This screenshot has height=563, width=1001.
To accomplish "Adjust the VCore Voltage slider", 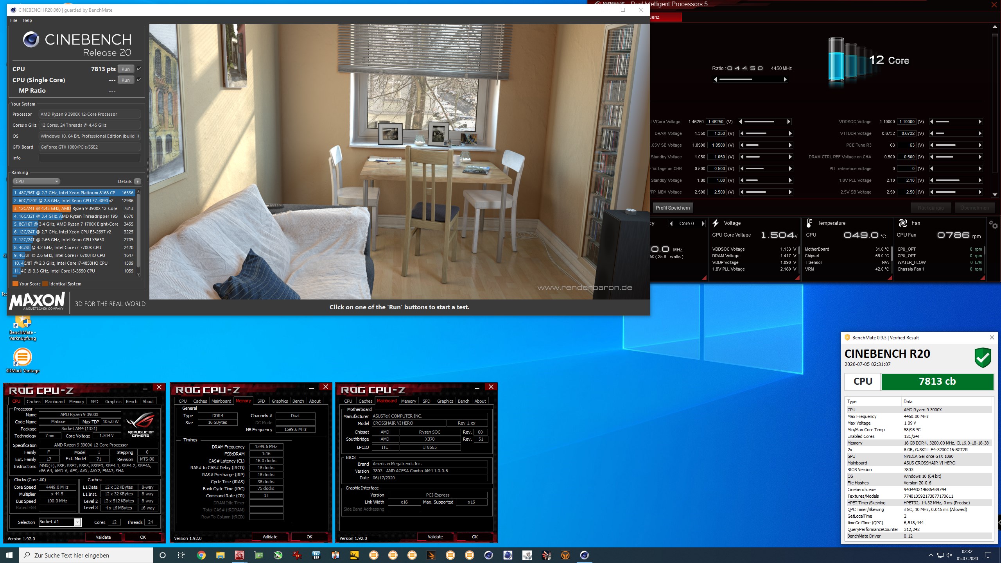I will pos(765,122).
